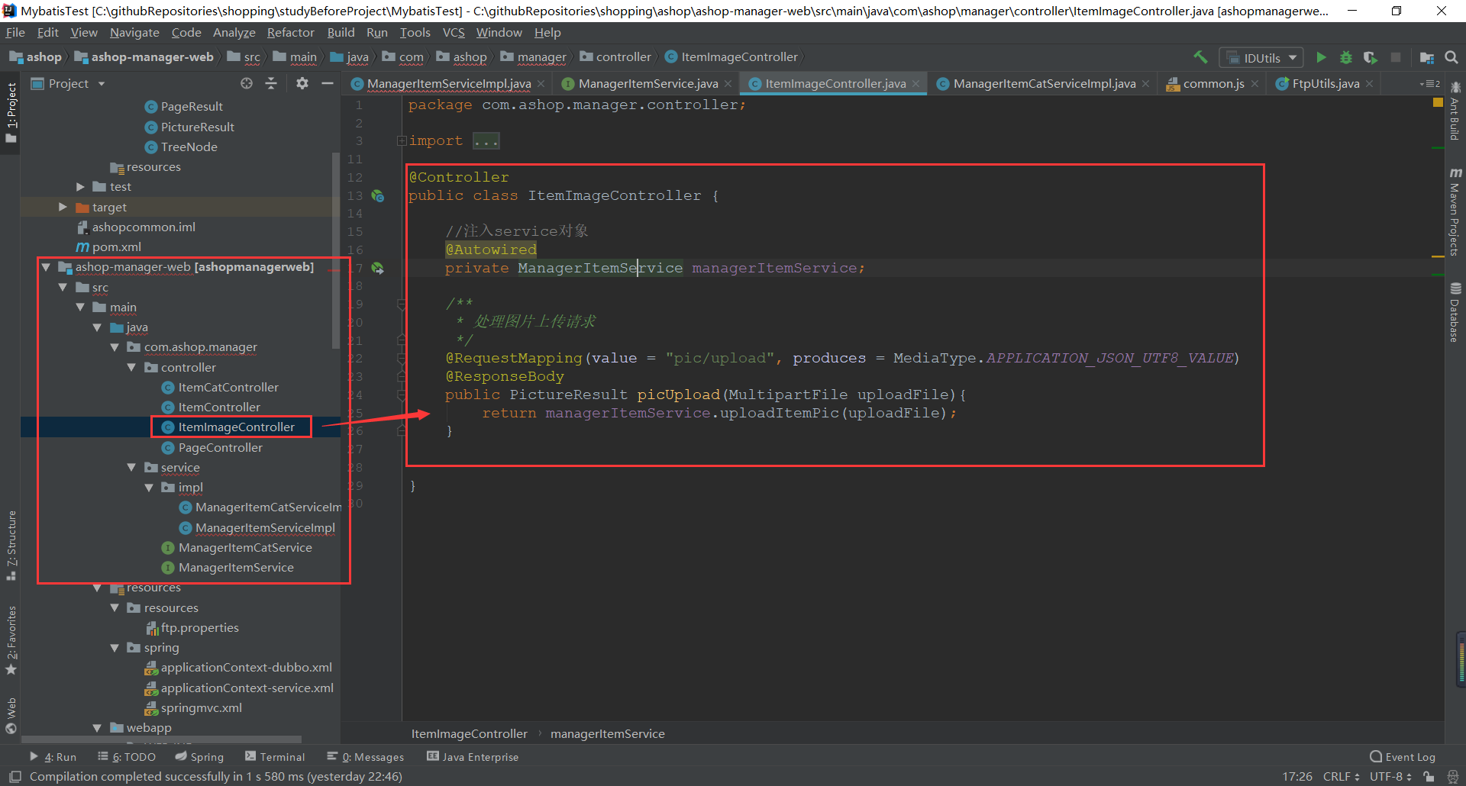Open the Navigate menu
This screenshot has width=1466, height=786.
[x=134, y=33]
